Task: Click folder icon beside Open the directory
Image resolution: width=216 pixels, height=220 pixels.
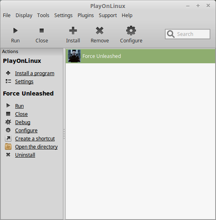Action: (x=8, y=147)
